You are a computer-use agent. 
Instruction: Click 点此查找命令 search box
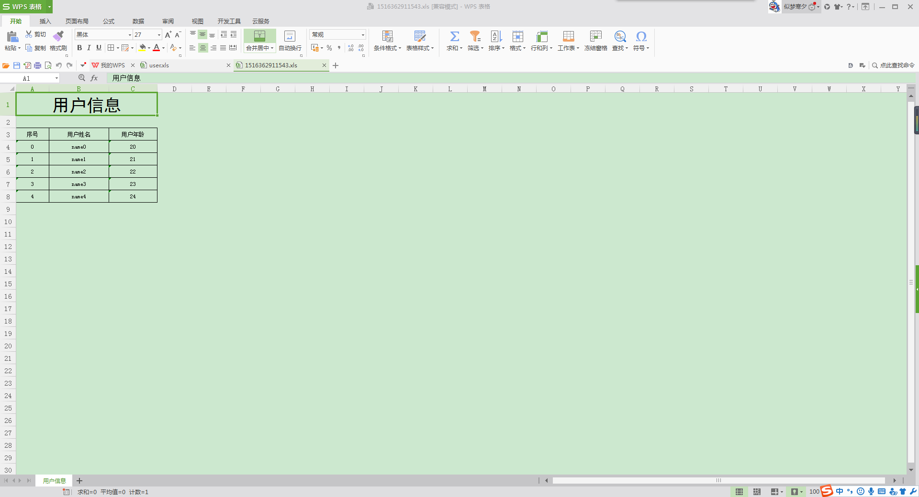click(x=893, y=65)
